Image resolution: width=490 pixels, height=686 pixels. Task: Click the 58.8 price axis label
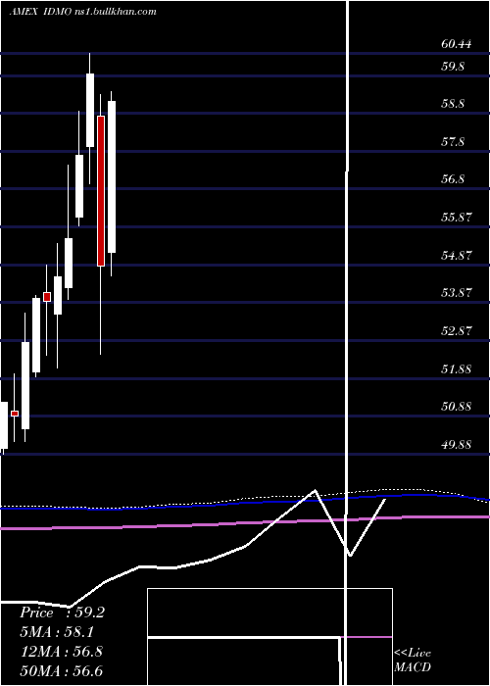click(x=453, y=104)
